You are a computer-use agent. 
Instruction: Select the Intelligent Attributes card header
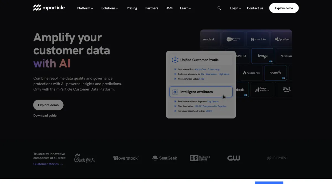tap(201, 92)
